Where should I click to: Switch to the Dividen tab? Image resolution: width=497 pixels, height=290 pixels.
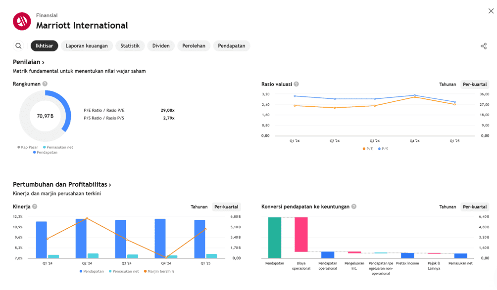(161, 46)
